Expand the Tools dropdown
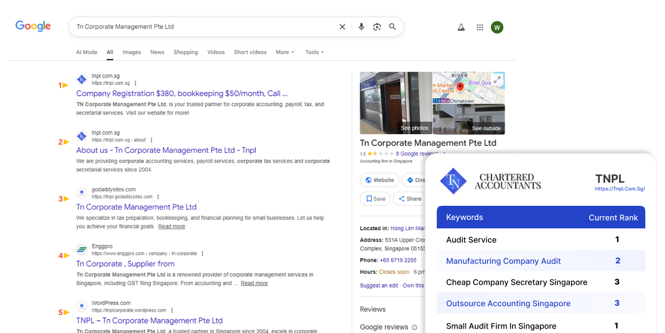The height and width of the screenshot is (333, 665). click(314, 52)
